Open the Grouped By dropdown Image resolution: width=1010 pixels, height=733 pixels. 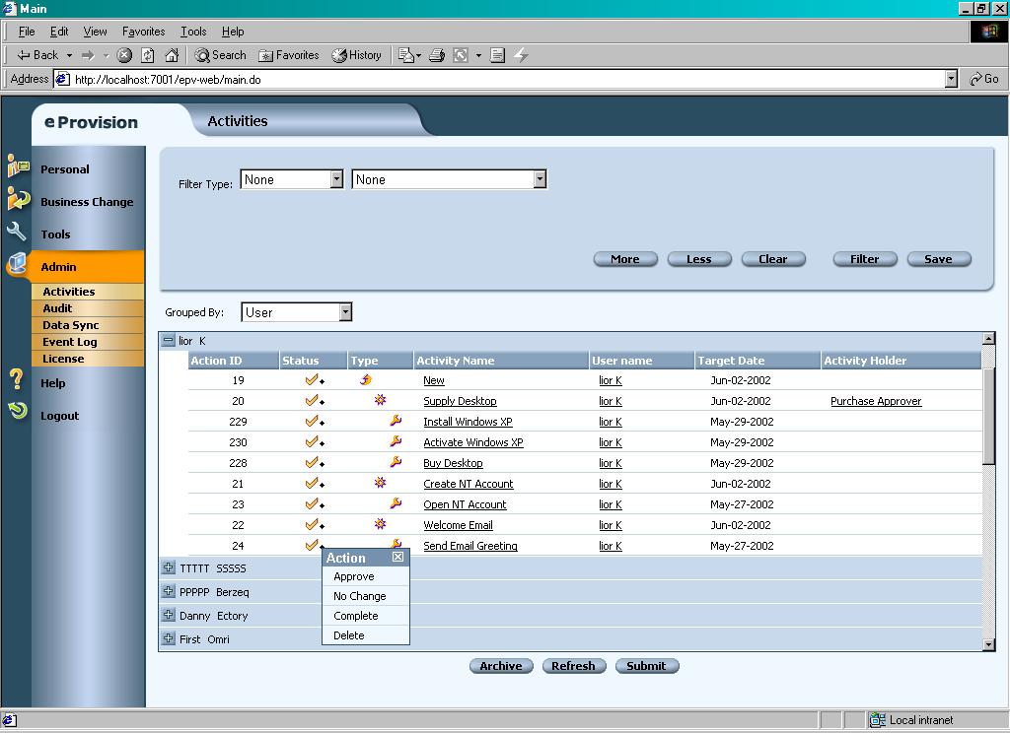click(x=345, y=312)
